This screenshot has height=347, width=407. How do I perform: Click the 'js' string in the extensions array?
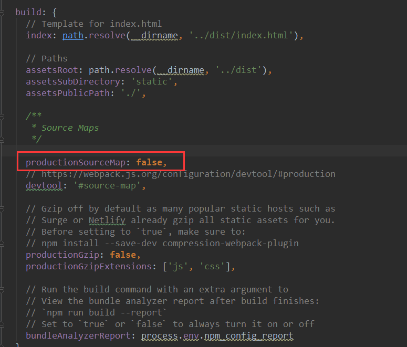(x=178, y=267)
